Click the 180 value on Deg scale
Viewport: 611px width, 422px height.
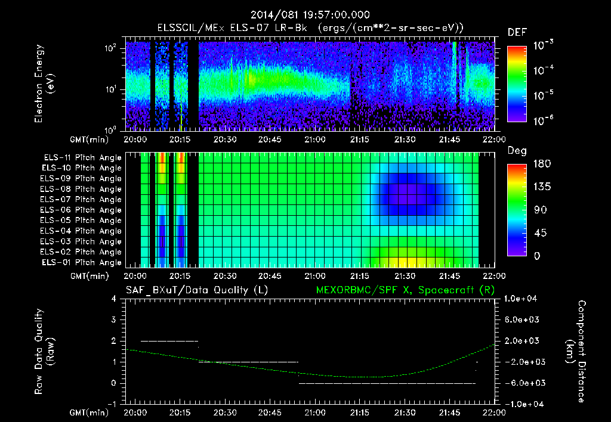click(x=542, y=164)
